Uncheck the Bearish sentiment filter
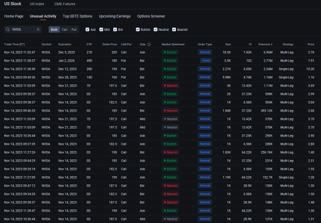The image size is (321, 223). click(174, 30)
